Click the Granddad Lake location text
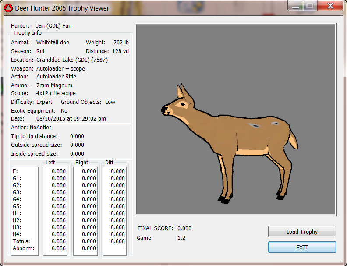This screenshot has width=347, height=266. click(72, 60)
